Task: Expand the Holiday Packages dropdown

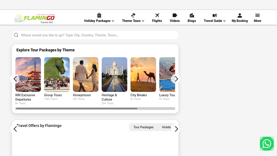Action: click(99, 21)
